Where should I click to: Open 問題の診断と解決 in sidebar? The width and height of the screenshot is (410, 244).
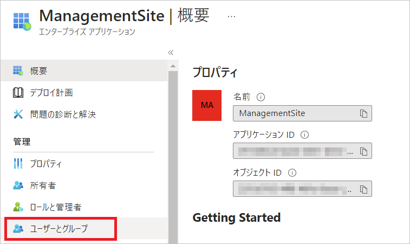pos(84,114)
